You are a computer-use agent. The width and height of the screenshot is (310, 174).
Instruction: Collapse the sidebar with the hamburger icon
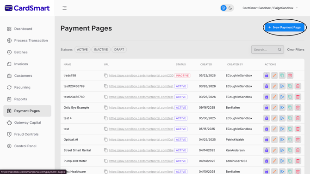click(64, 8)
